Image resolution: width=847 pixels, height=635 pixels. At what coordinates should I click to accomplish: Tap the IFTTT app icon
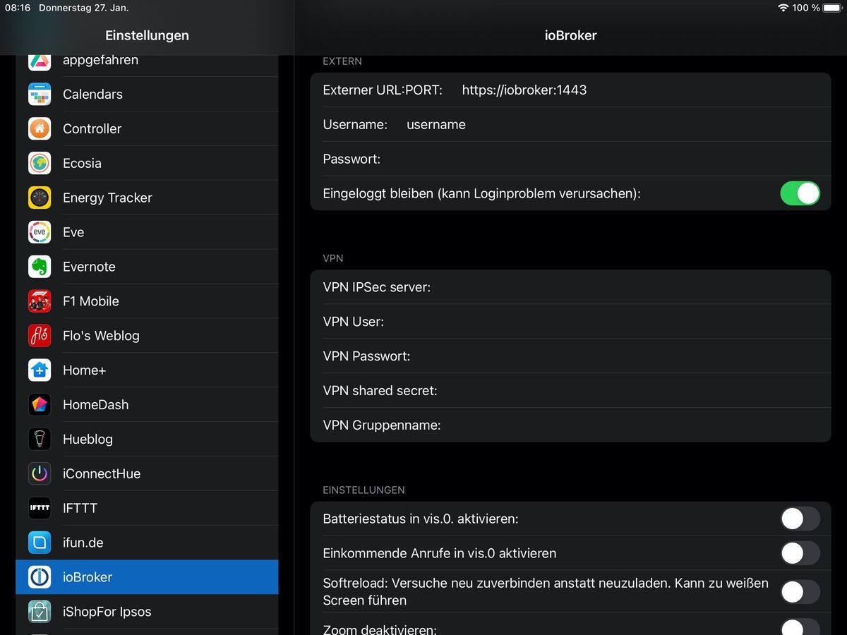40,508
